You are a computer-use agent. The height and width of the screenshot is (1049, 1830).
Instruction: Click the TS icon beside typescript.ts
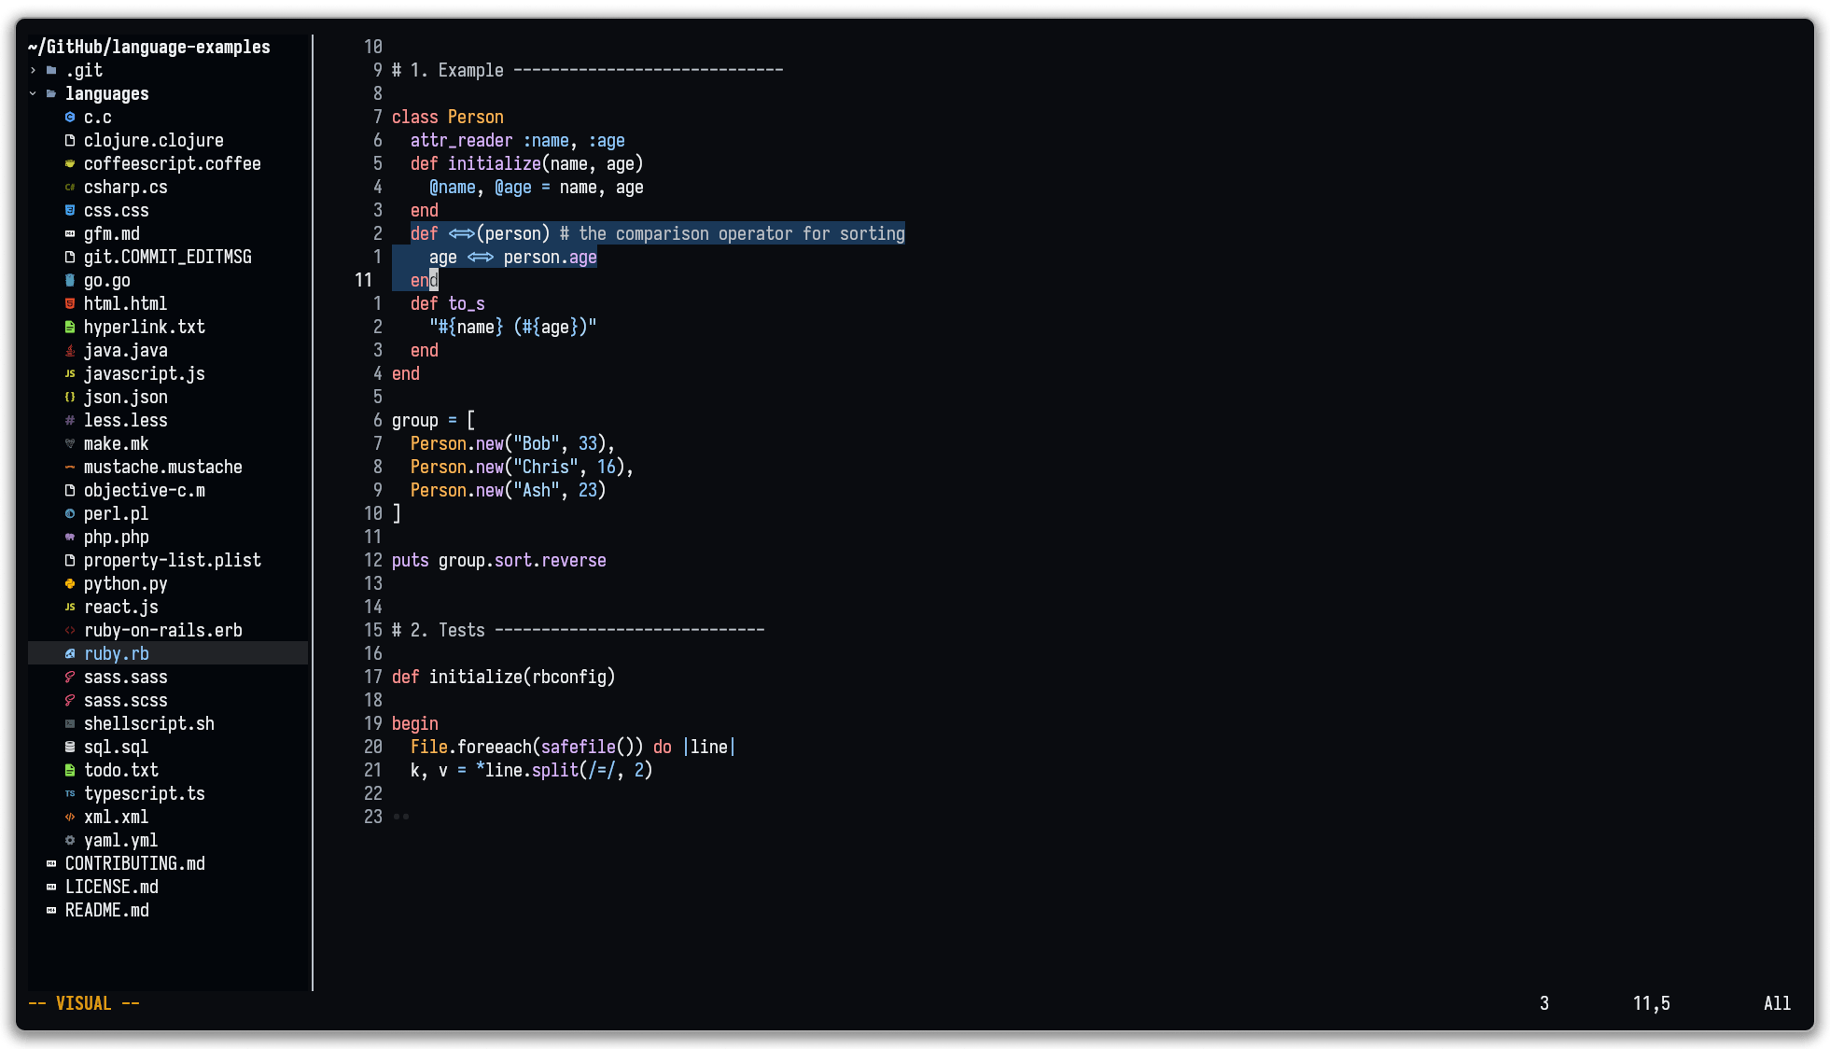pyautogui.click(x=70, y=794)
